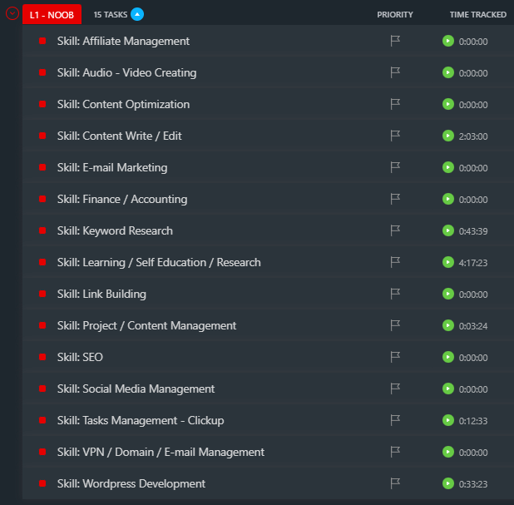Viewport: 514px width, 505px height.
Task: Set priority flag for Skill: Affiliate Management
Action: [395, 41]
